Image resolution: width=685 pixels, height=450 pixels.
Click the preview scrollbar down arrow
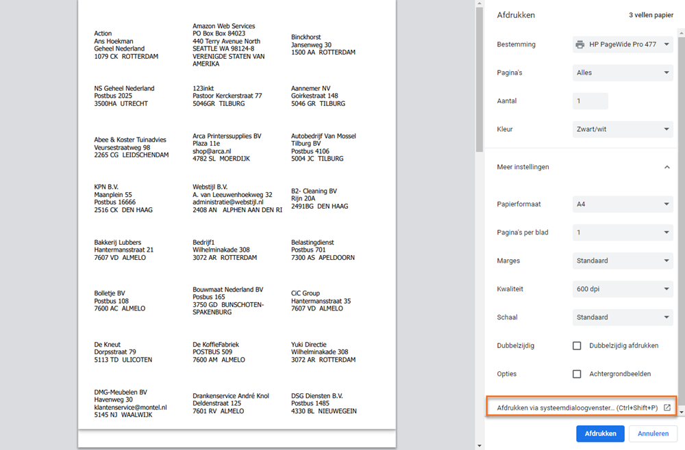click(480, 446)
